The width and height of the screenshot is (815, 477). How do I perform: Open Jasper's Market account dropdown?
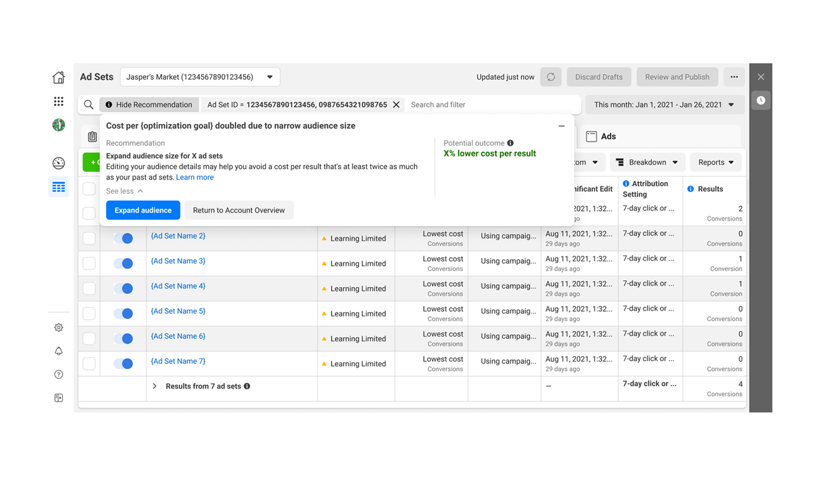click(x=200, y=77)
